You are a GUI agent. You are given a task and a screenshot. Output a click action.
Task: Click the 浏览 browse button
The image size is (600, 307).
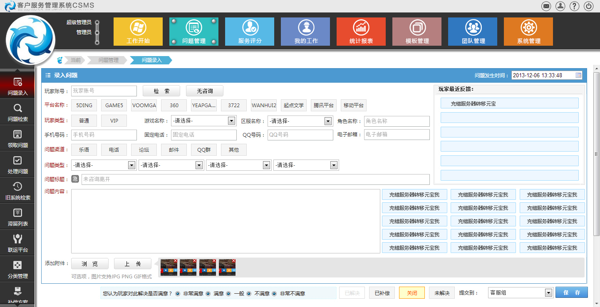point(90,264)
